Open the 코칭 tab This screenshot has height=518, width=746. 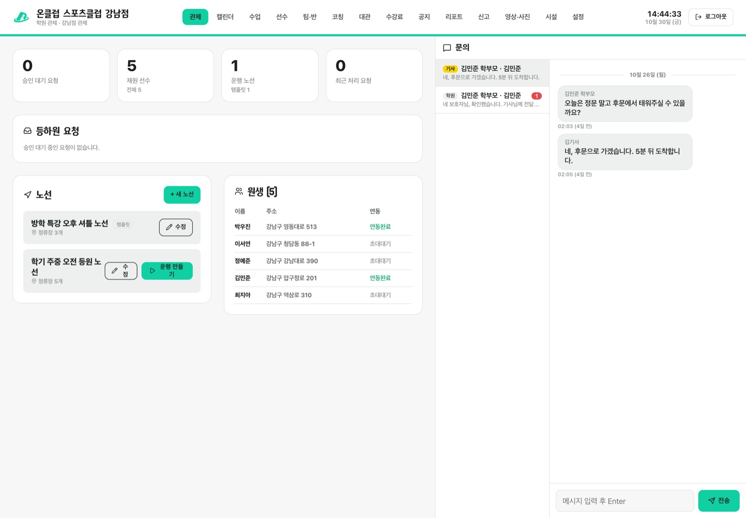(338, 17)
